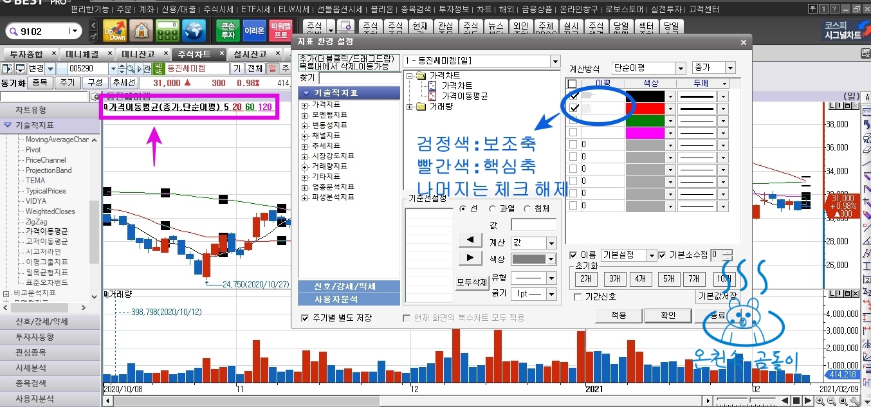Switch to the 실시잔고 tab
Image resolution: width=871 pixels, height=407 pixels.
point(250,53)
